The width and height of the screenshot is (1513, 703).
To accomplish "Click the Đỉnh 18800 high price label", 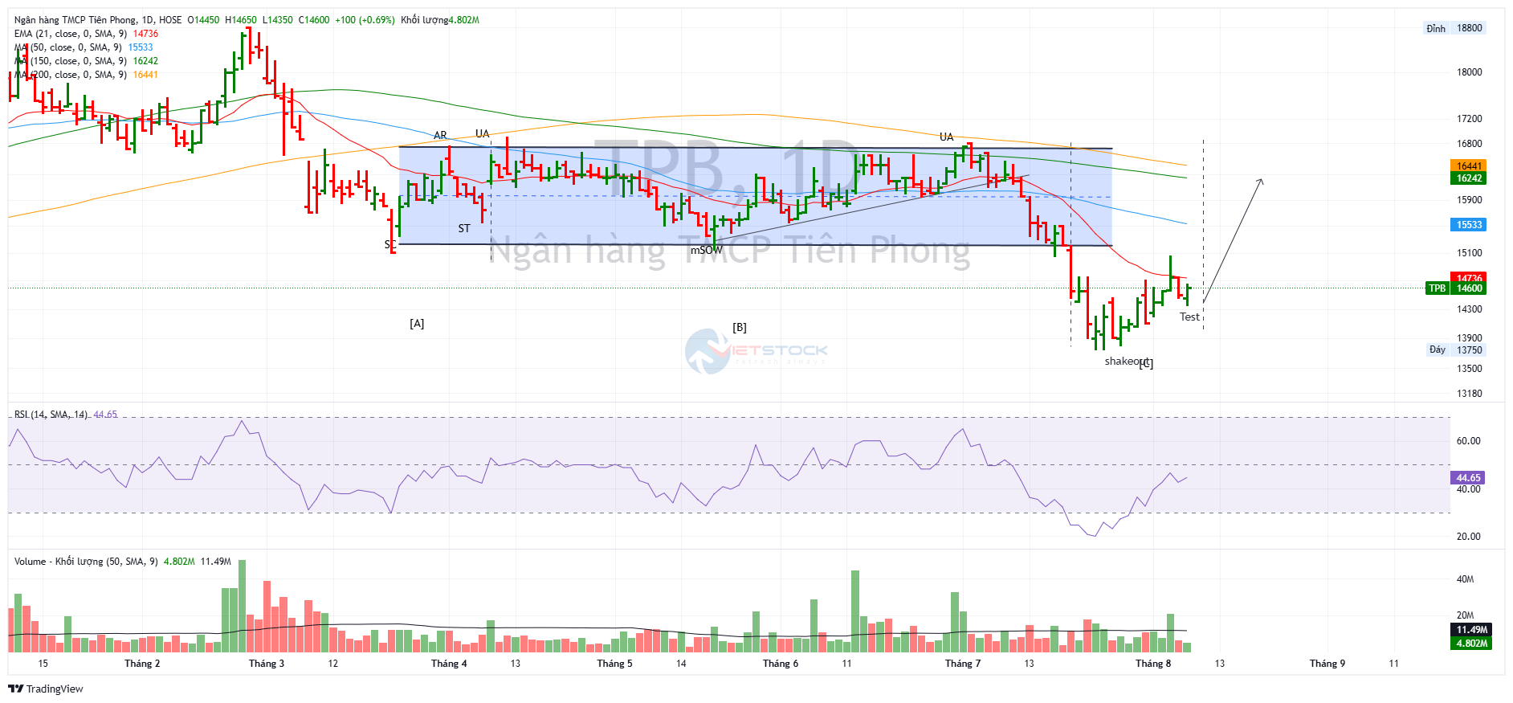I will (x=1454, y=28).
